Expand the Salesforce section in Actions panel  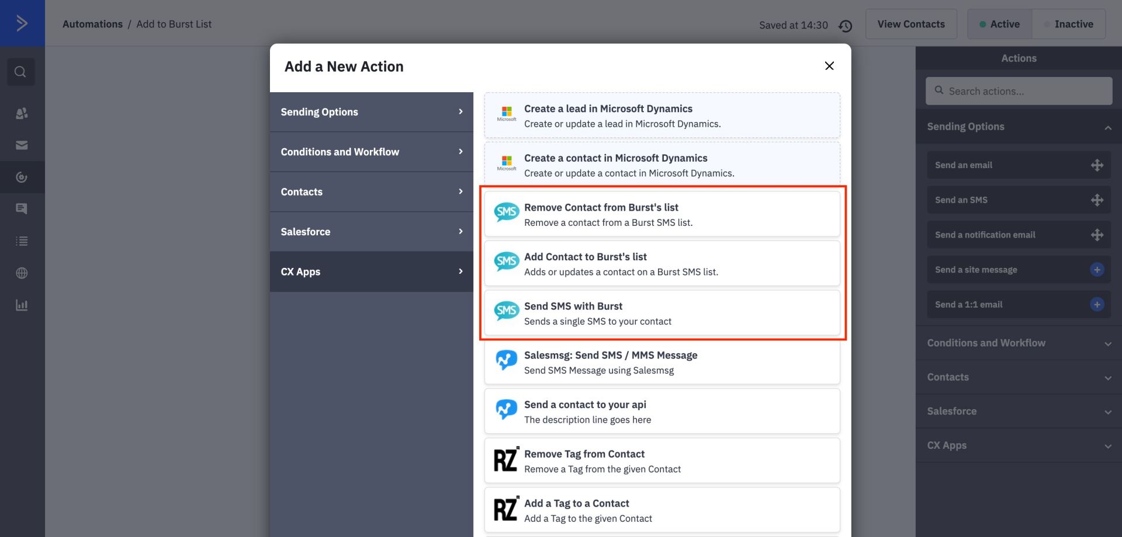click(x=1019, y=411)
